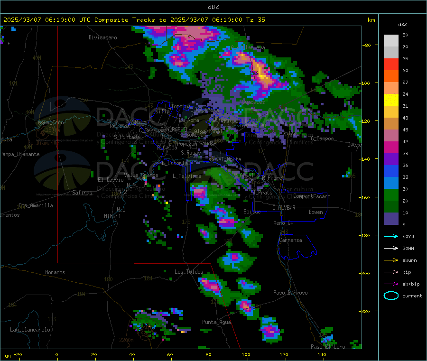Click the 'Pampa_Diamante' map label

pyautogui.click(x=20, y=154)
